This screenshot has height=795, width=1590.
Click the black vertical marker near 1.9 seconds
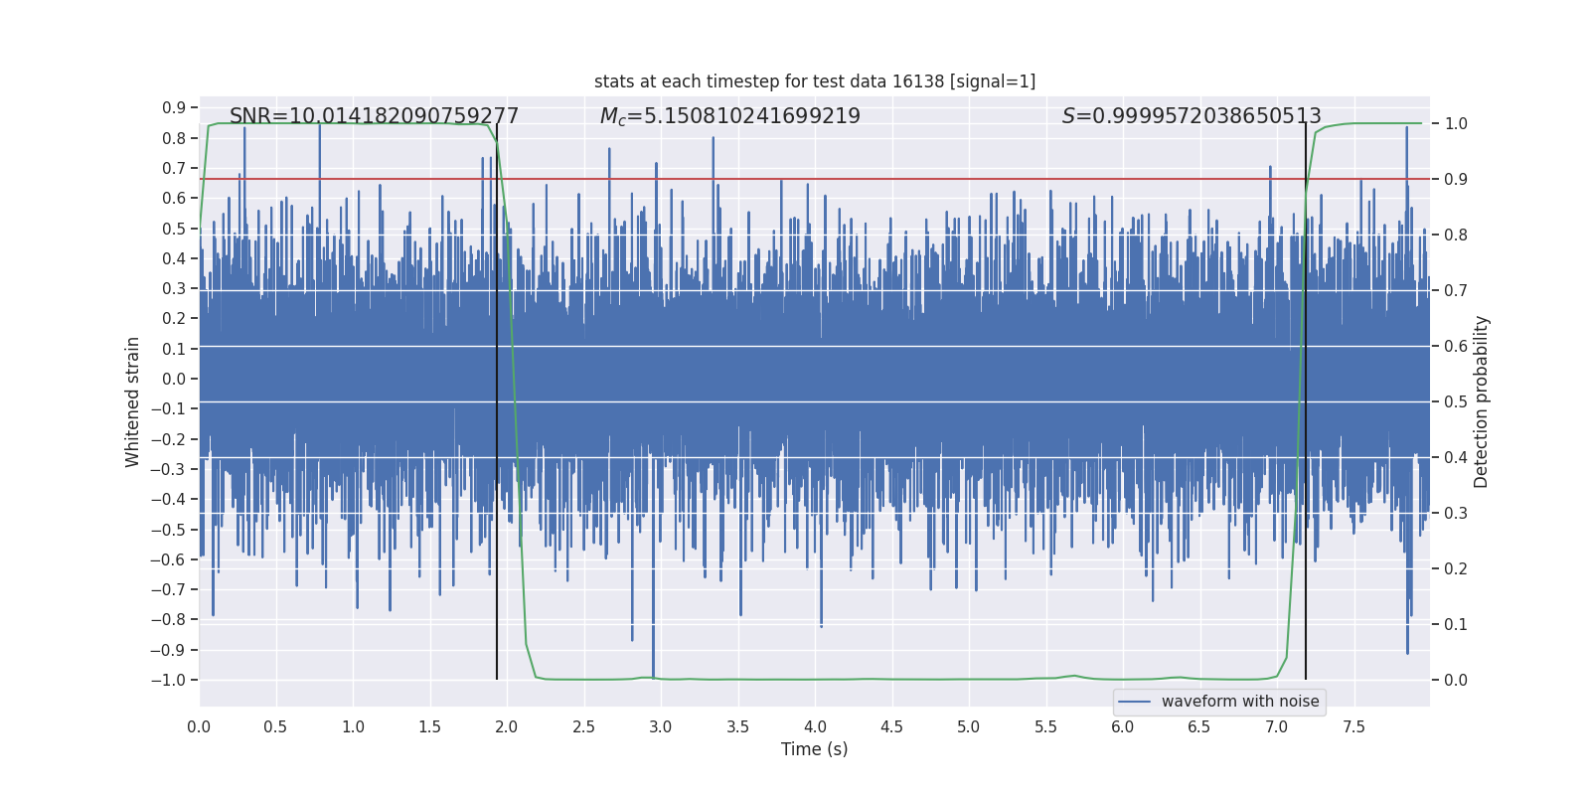click(x=497, y=401)
